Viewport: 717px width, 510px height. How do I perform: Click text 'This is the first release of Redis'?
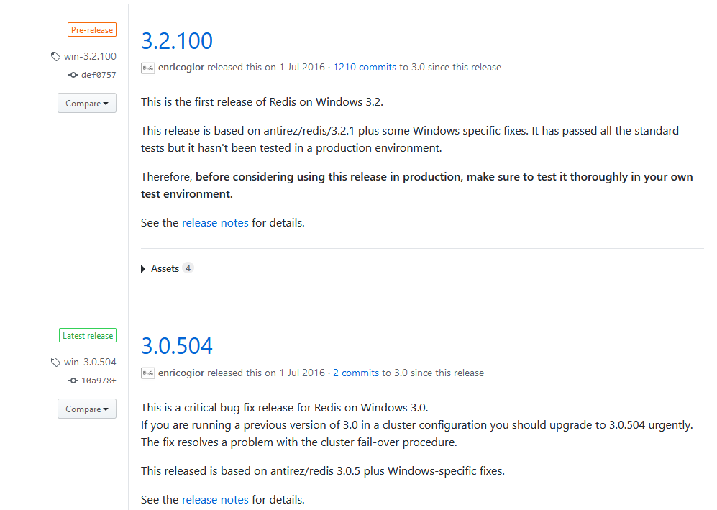tap(219, 101)
